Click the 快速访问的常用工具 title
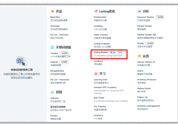 coord(22,70)
